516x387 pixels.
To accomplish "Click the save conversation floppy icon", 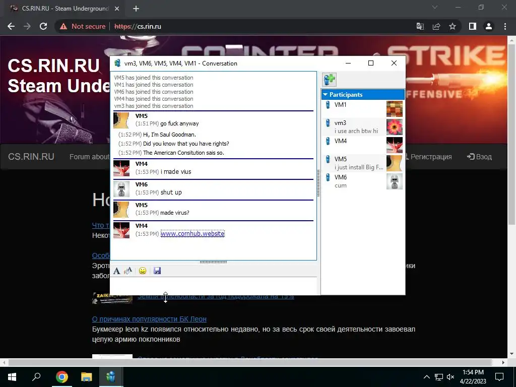I will tap(157, 271).
